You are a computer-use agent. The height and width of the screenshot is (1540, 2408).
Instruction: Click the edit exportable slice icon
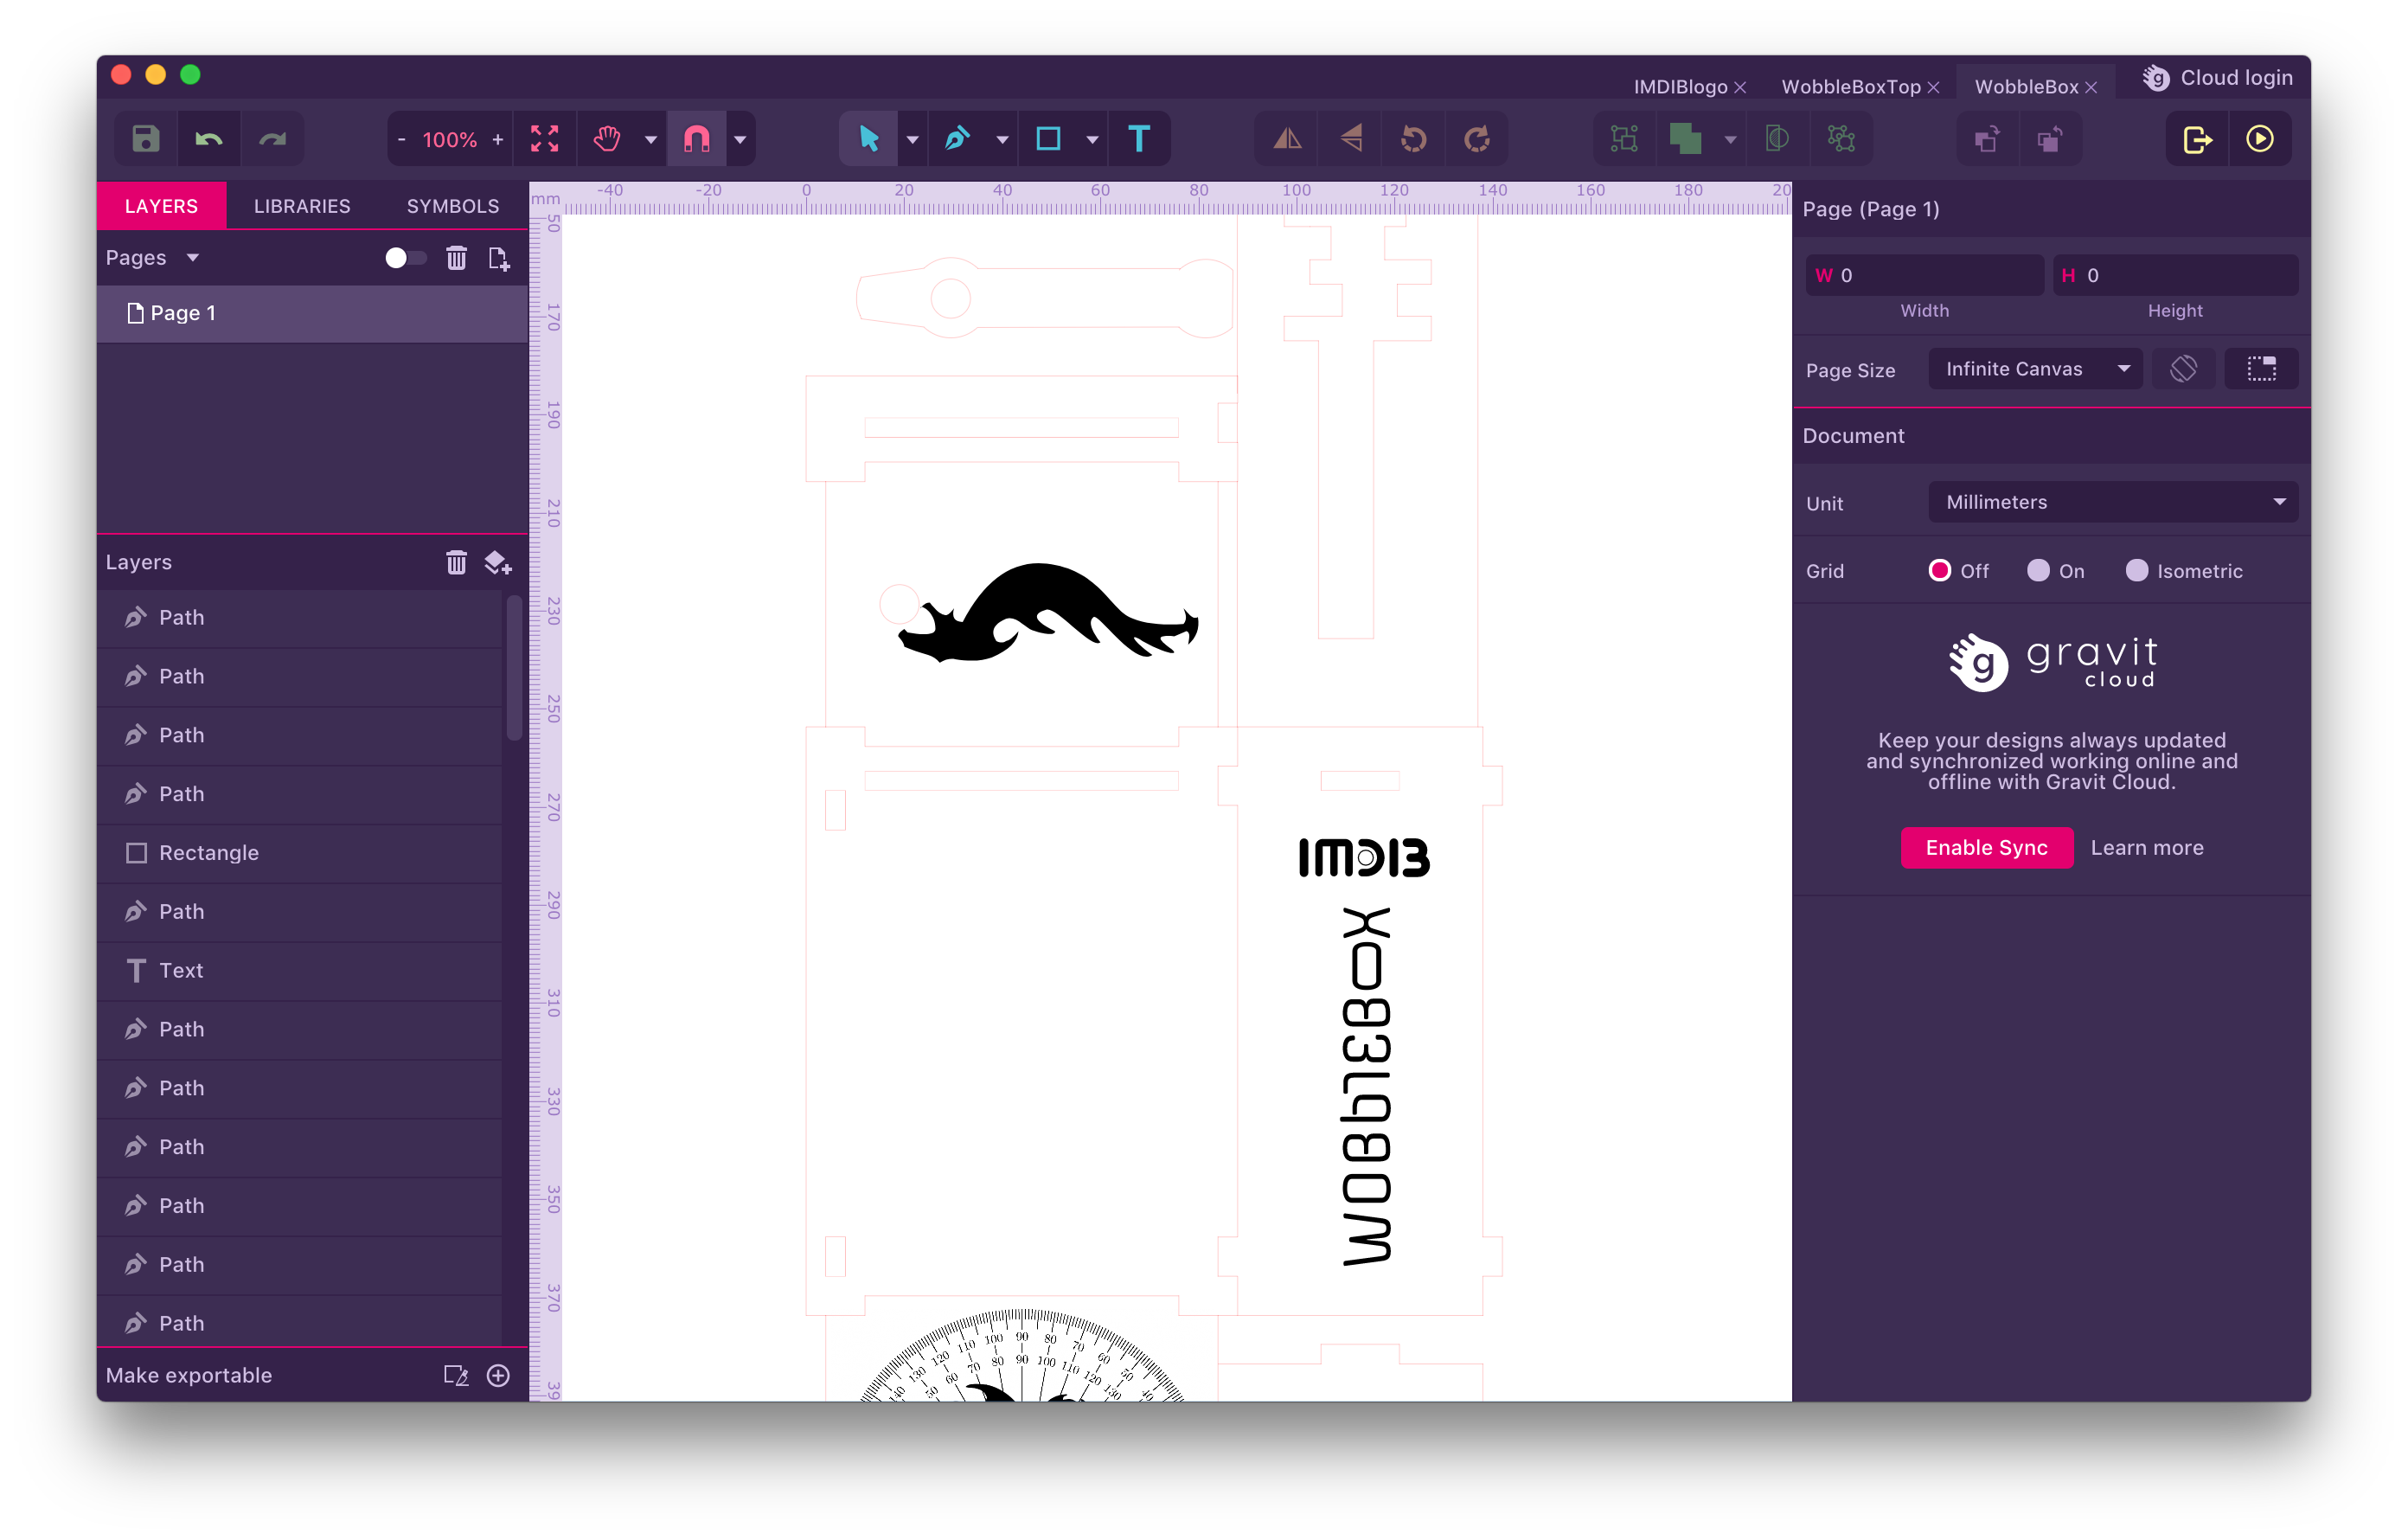(456, 1375)
